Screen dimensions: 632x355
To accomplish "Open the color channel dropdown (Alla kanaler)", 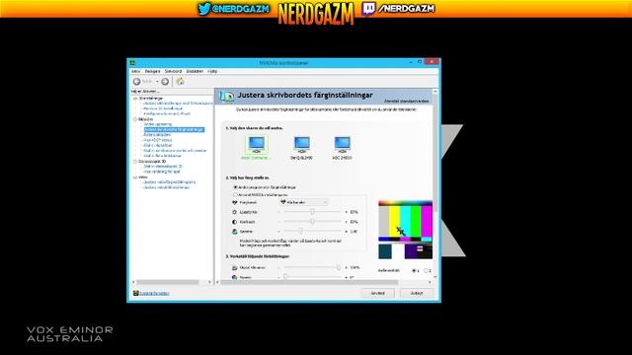I will 303,202.
